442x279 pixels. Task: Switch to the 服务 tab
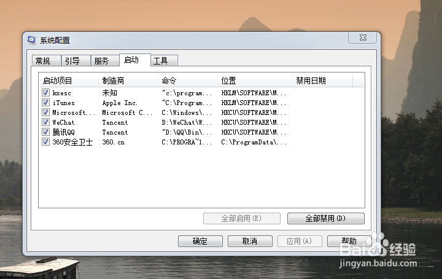coord(105,61)
